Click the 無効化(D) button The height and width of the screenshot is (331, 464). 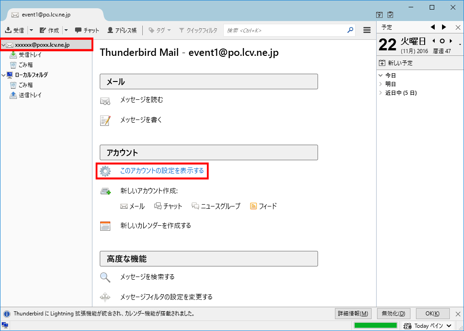[x=393, y=314]
